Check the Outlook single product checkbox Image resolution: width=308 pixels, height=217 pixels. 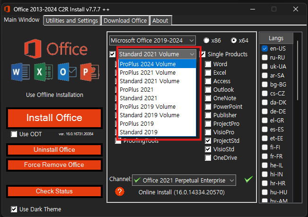click(x=208, y=90)
